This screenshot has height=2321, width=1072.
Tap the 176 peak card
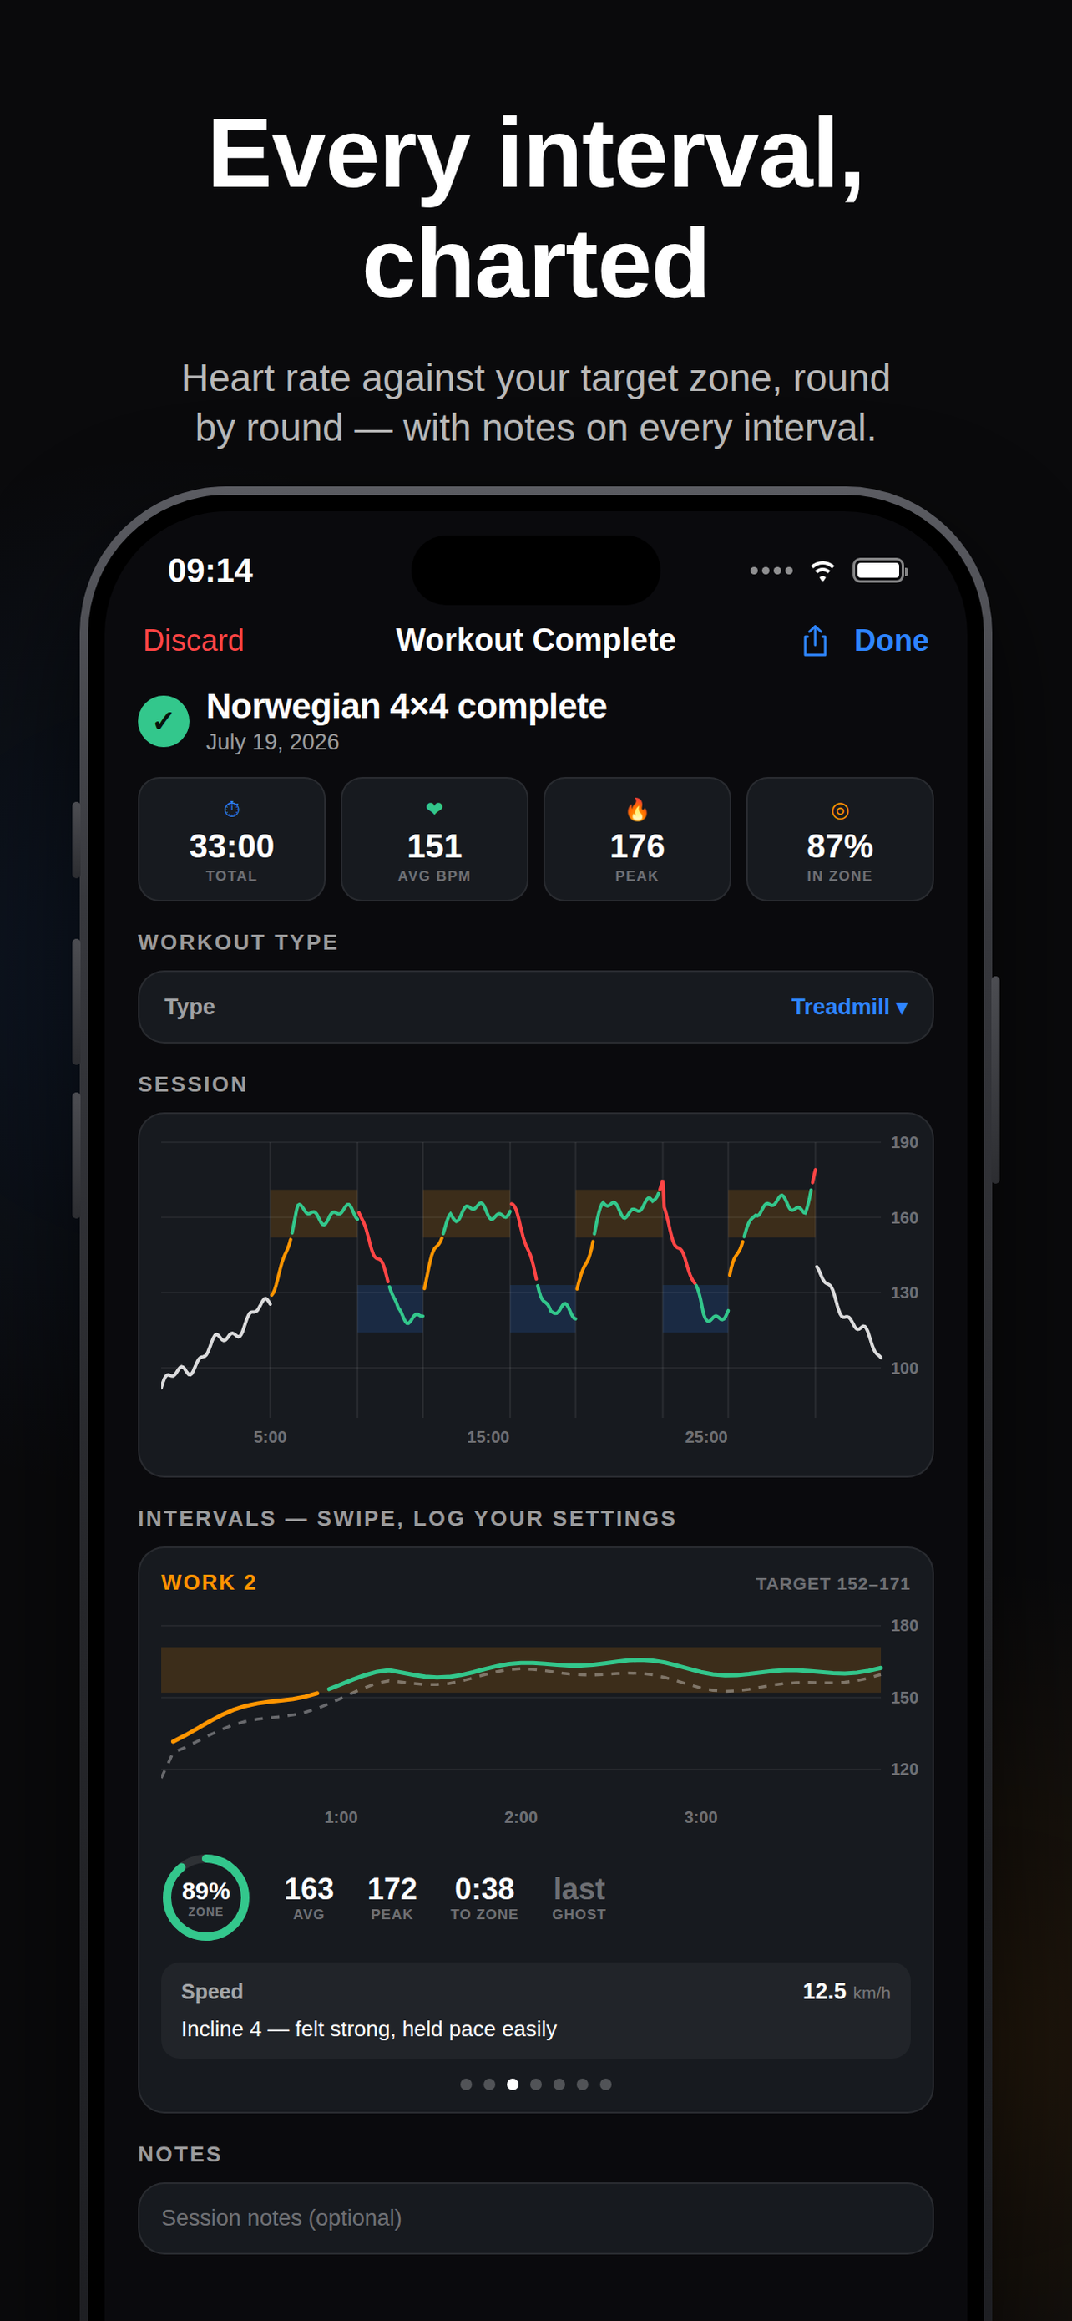637,839
